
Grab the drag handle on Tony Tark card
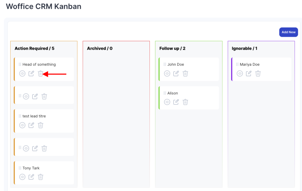coord(20,168)
